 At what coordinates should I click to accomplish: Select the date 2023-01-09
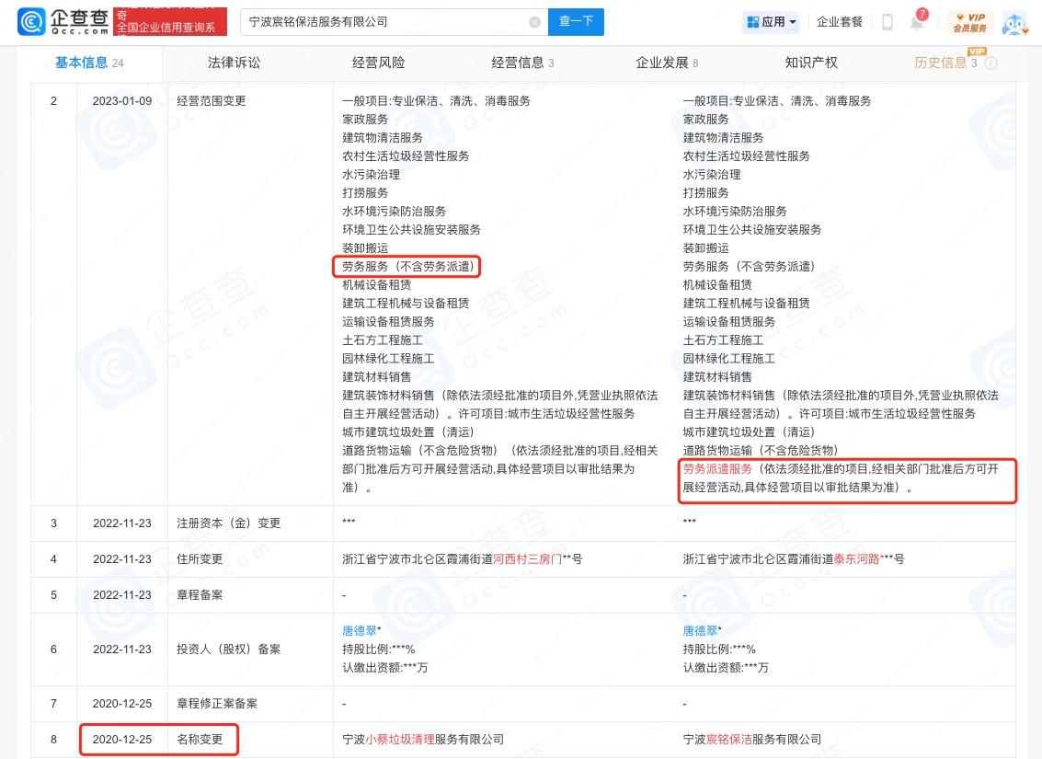(x=122, y=101)
